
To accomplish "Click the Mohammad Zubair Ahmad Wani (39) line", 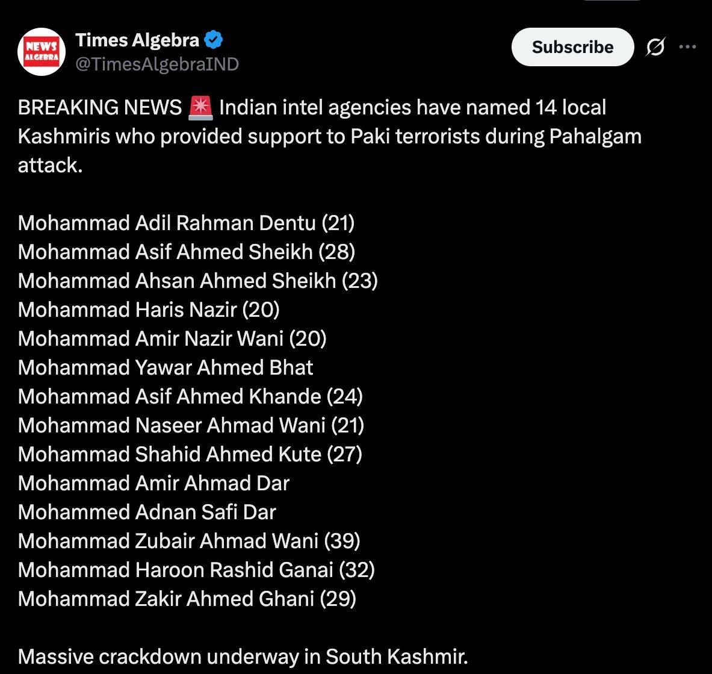I will pyautogui.click(x=189, y=541).
